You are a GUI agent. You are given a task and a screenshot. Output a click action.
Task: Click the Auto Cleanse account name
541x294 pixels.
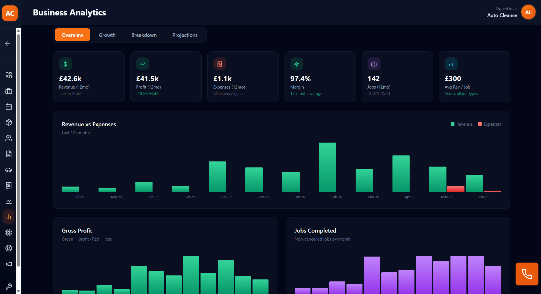tap(502, 15)
